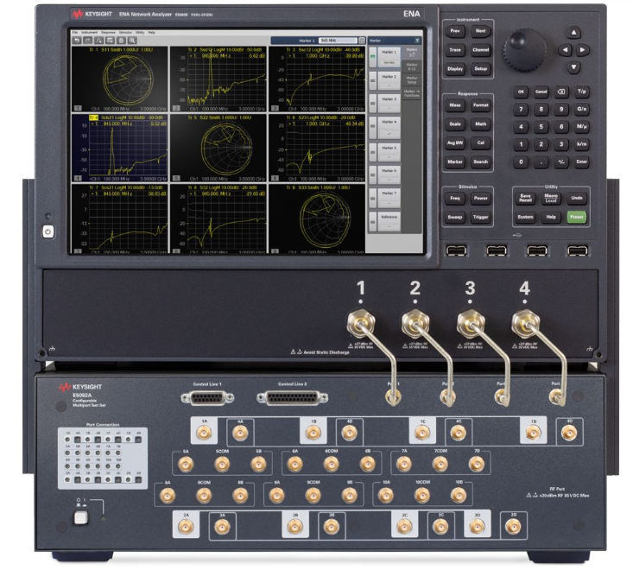Close the Marker softkey panel
The width and height of the screenshot is (633, 570).
point(418,40)
